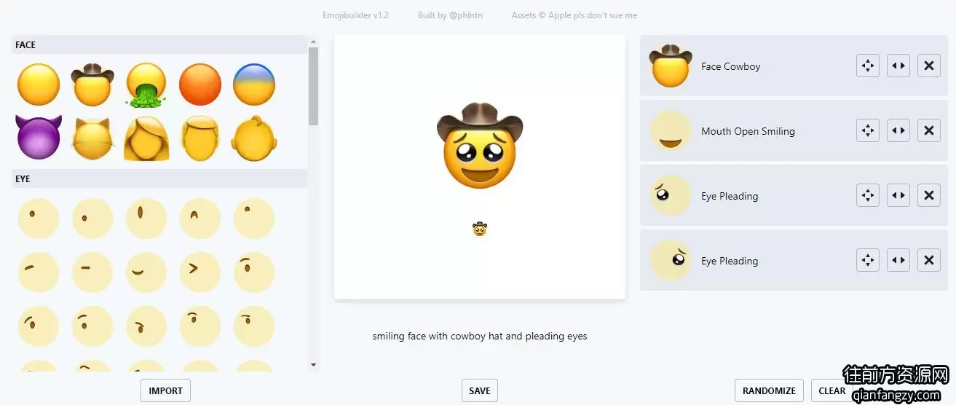The image size is (956, 405).
Task: Flip the Mouth Open Smiling layer horizontally
Action: click(x=898, y=130)
